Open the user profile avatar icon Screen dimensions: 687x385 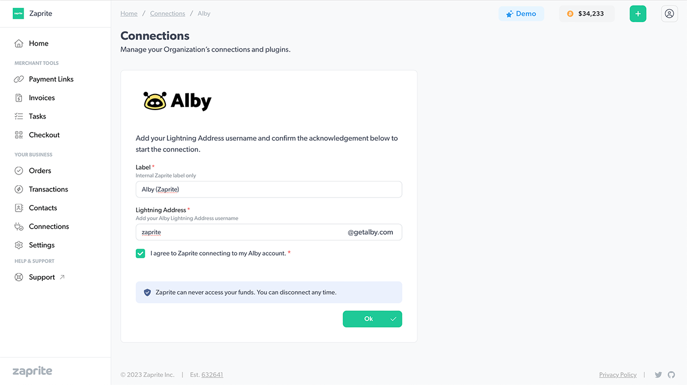coord(669,14)
